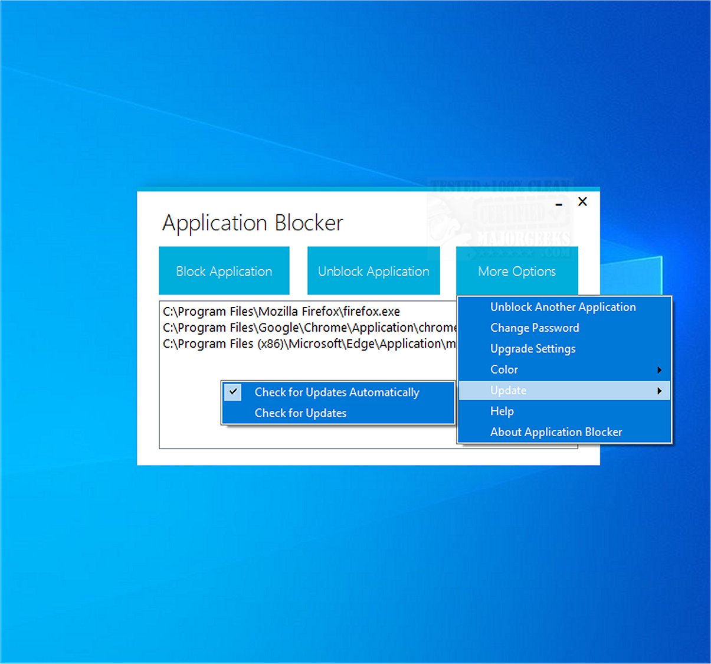This screenshot has height=664, width=711.
Task: Open the Help menu item
Action: point(565,411)
